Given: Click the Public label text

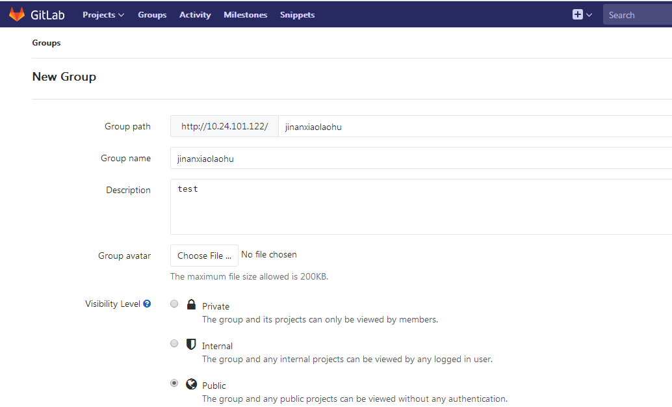Looking at the screenshot, I should click(x=214, y=386).
